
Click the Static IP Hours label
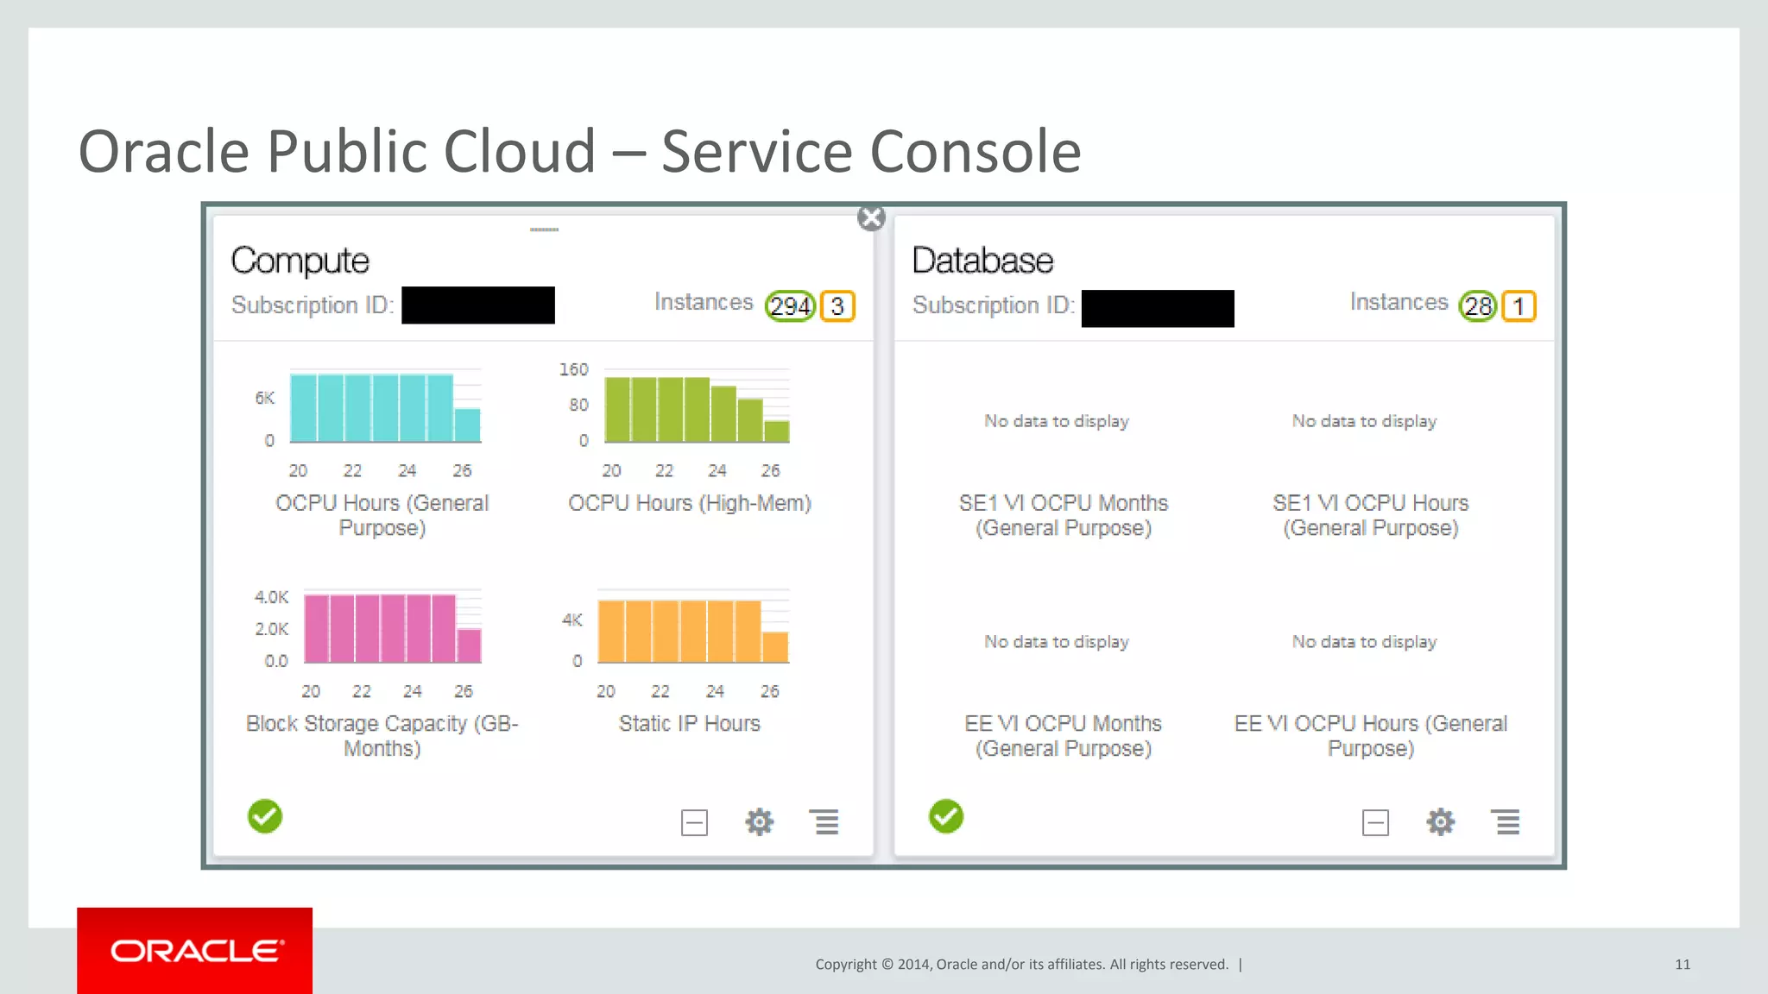click(x=690, y=723)
